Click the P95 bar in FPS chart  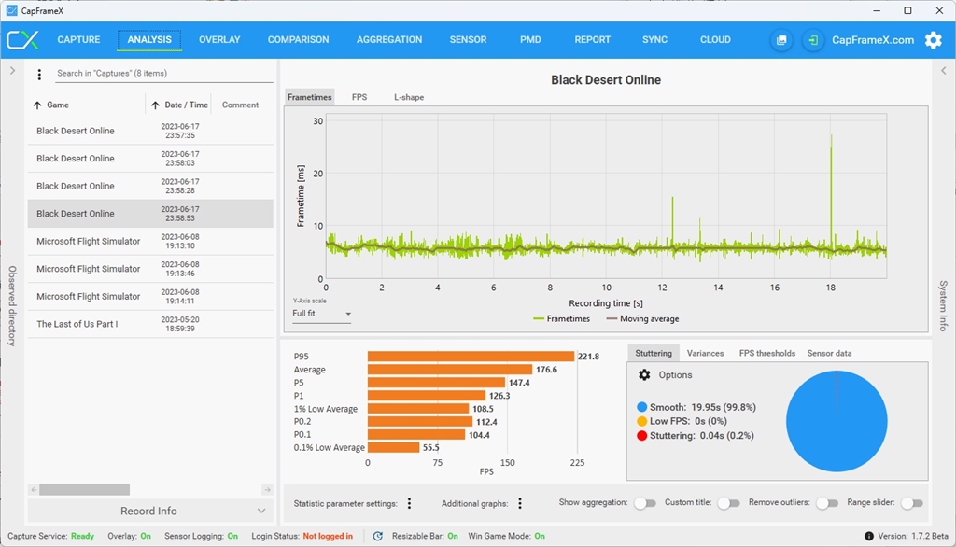coord(471,357)
